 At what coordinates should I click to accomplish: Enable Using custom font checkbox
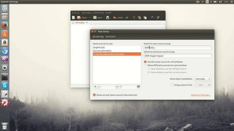pyautogui.click(x=172, y=85)
